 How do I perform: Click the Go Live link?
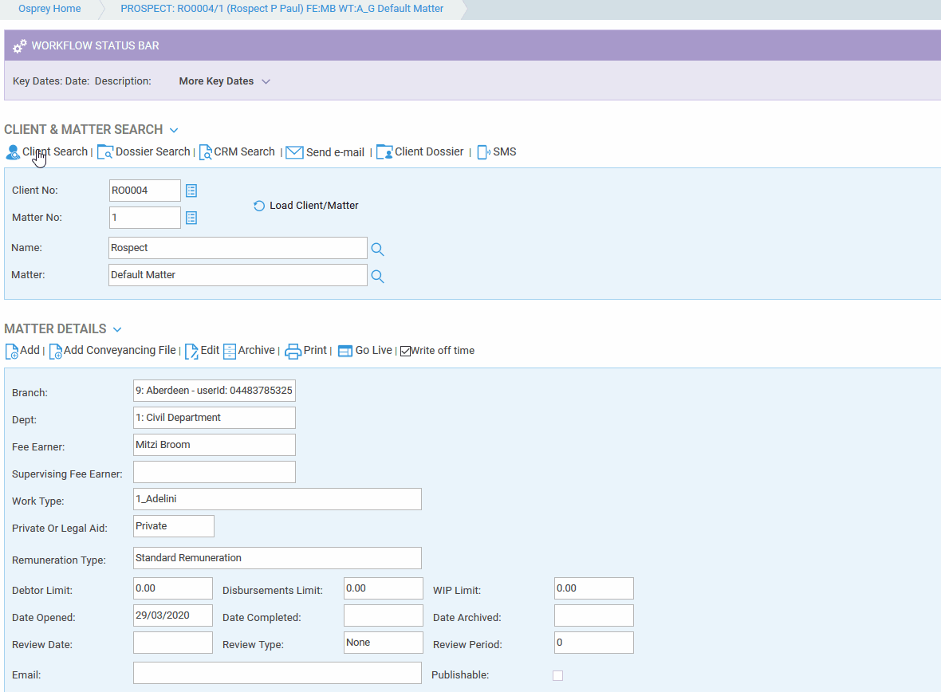click(373, 351)
